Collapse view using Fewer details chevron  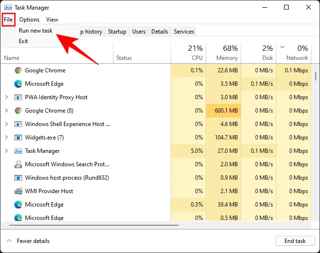coord(9,241)
